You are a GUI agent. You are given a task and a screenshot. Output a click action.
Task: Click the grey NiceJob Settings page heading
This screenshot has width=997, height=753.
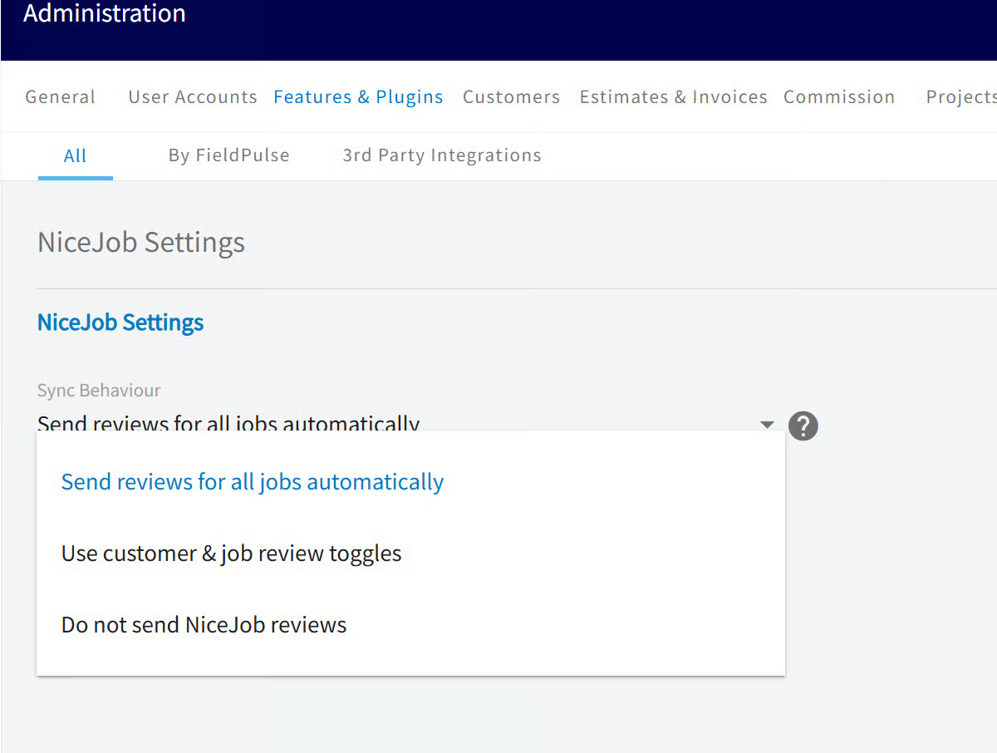tap(141, 243)
